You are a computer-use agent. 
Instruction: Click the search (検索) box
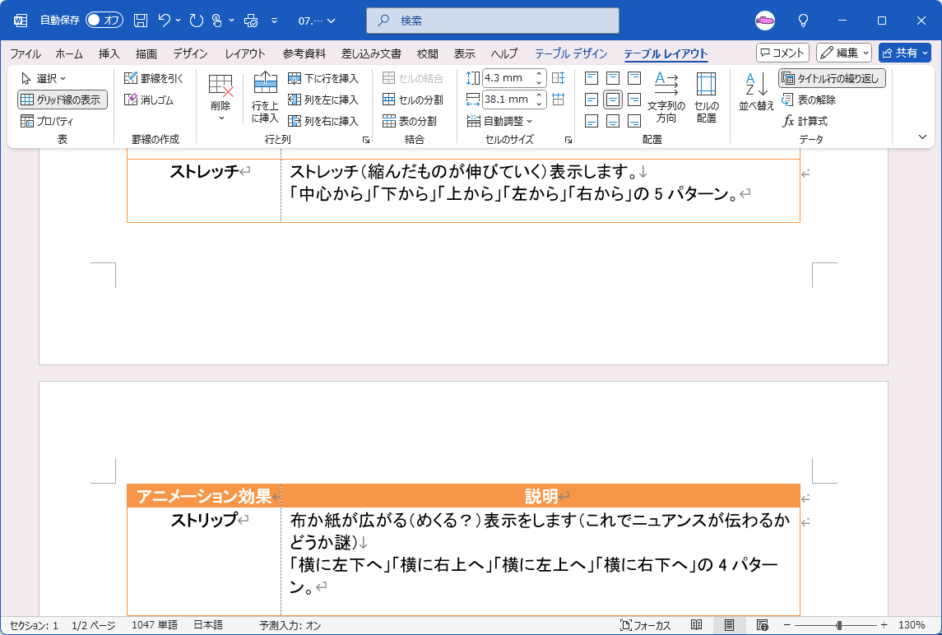tap(493, 21)
